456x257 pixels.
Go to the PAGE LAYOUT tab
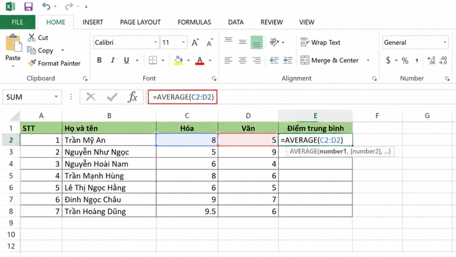tap(140, 22)
